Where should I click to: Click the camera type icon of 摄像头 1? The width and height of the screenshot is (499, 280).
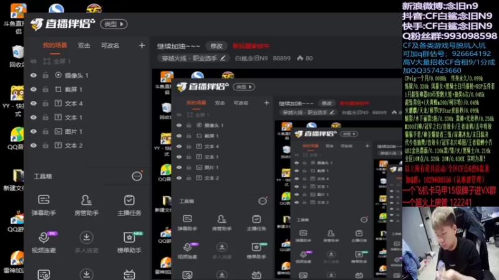coord(58,75)
